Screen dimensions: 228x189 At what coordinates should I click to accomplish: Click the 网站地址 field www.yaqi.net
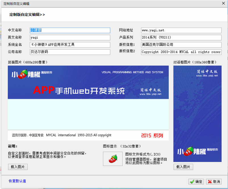pos(181,30)
